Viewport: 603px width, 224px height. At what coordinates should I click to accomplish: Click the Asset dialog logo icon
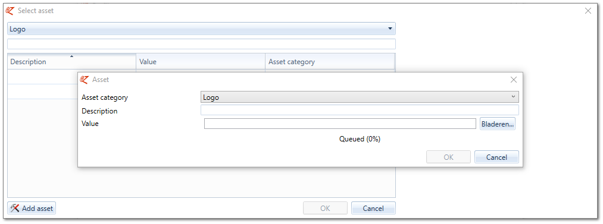click(84, 80)
